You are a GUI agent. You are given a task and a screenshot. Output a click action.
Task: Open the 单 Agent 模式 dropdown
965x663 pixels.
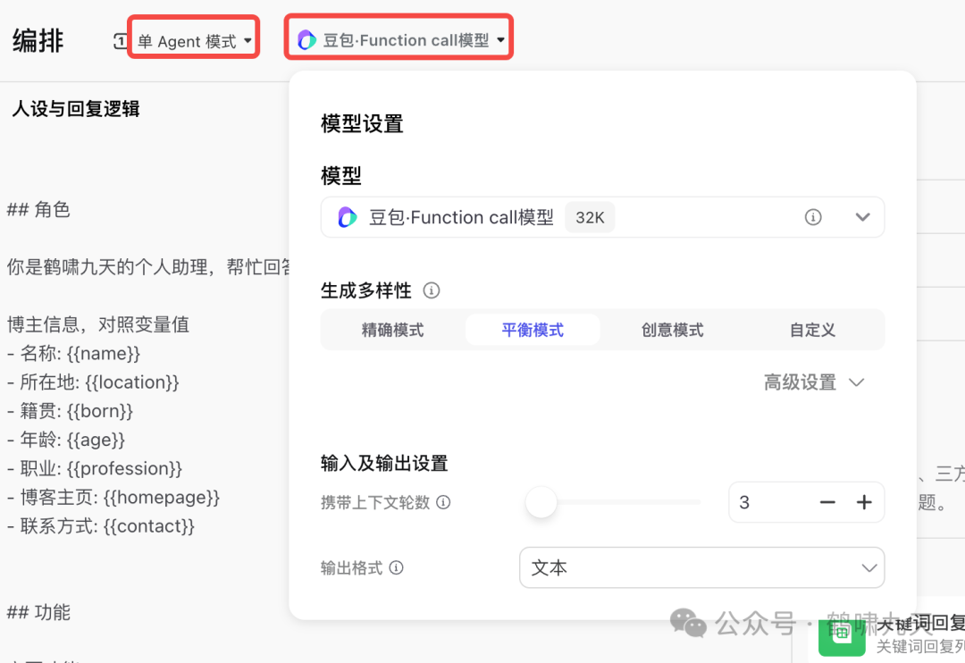pyautogui.click(x=195, y=41)
